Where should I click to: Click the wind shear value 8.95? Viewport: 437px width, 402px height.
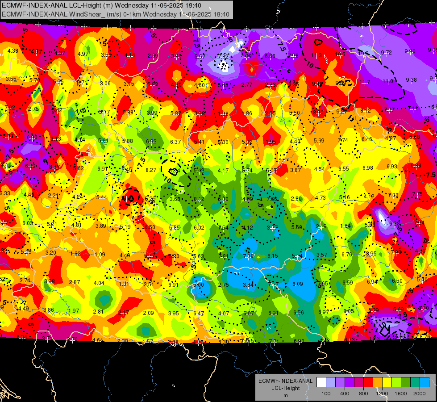coord(371,254)
